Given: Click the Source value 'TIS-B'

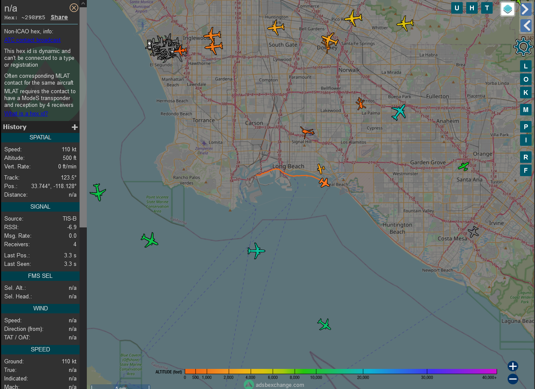Looking at the screenshot, I should tap(69, 219).
